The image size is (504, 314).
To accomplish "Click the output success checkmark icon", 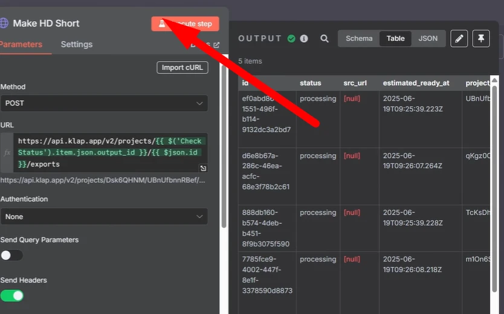I will [291, 39].
